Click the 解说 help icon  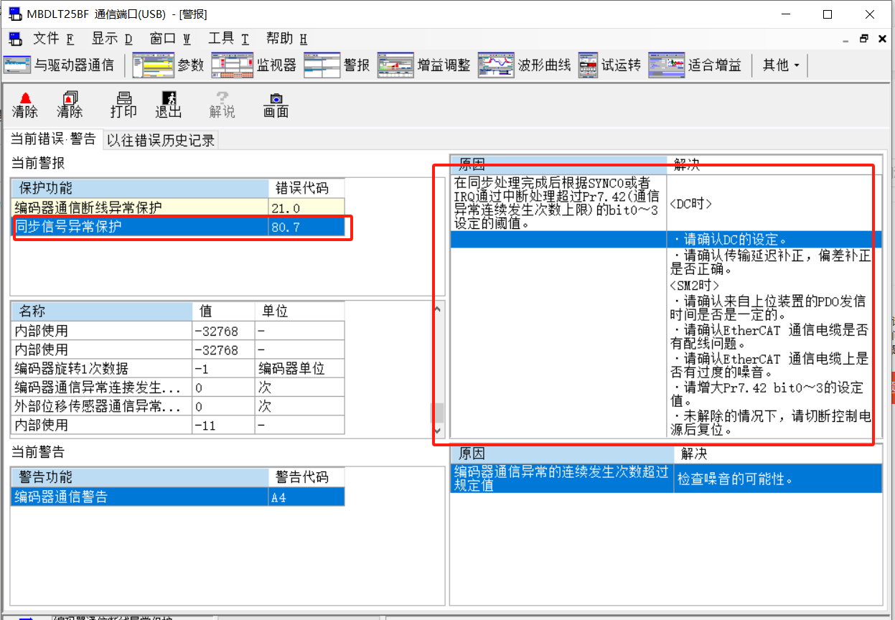pos(222,105)
